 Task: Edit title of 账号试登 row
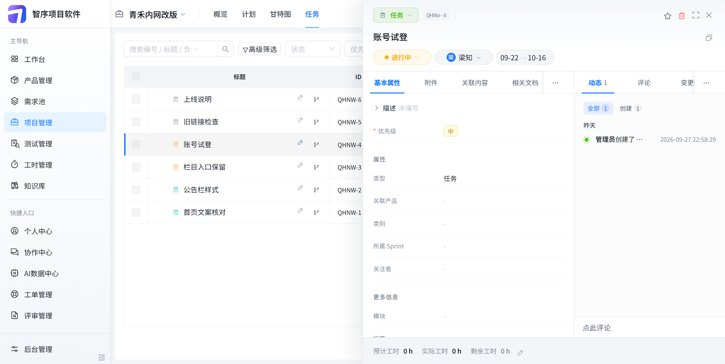click(x=300, y=143)
